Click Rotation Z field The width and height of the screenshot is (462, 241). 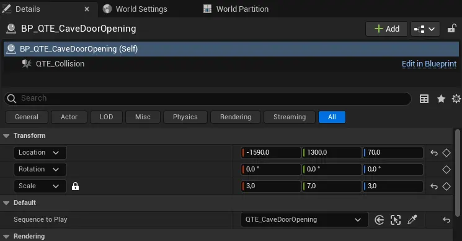pyautogui.click(x=393, y=170)
